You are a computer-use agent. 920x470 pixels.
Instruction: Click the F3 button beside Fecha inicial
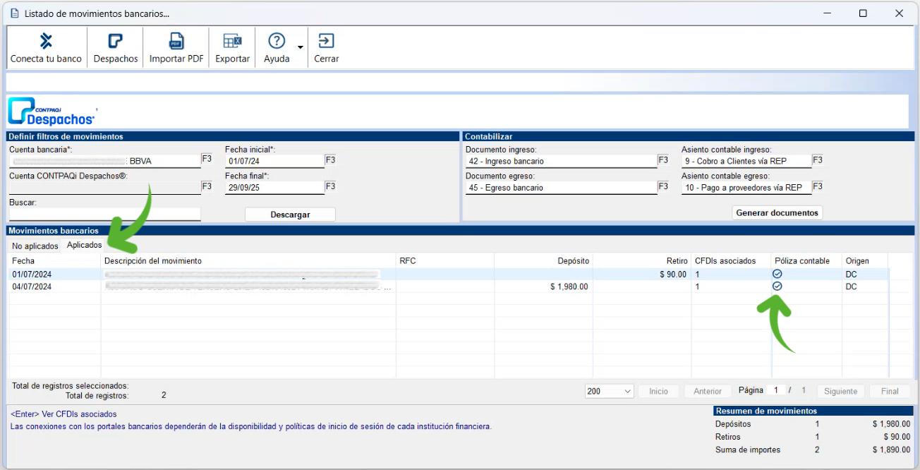[x=330, y=159]
